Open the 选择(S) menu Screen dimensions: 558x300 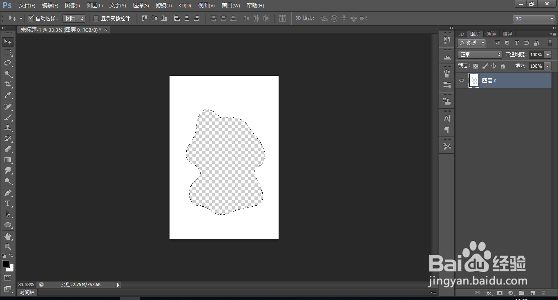click(141, 6)
